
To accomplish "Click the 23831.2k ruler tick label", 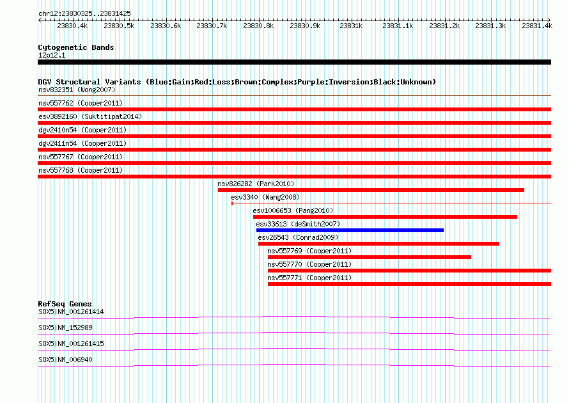I will click(444, 26).
